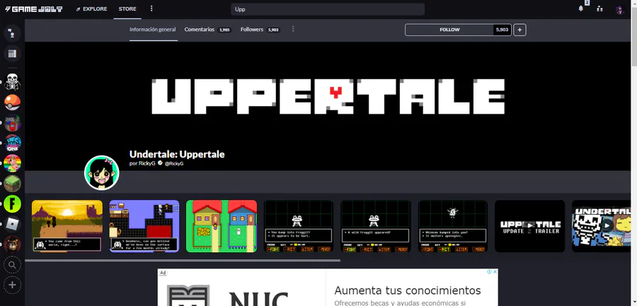Click the verified badge next to RickyG

click(x=160, y=163)
